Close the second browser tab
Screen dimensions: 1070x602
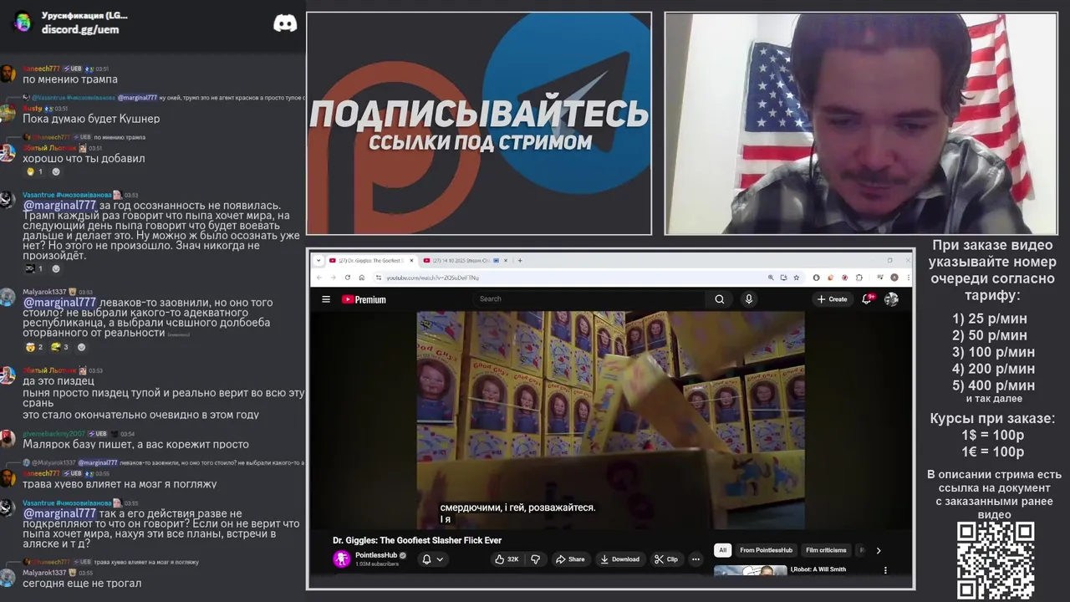click(x=504, y=260)
